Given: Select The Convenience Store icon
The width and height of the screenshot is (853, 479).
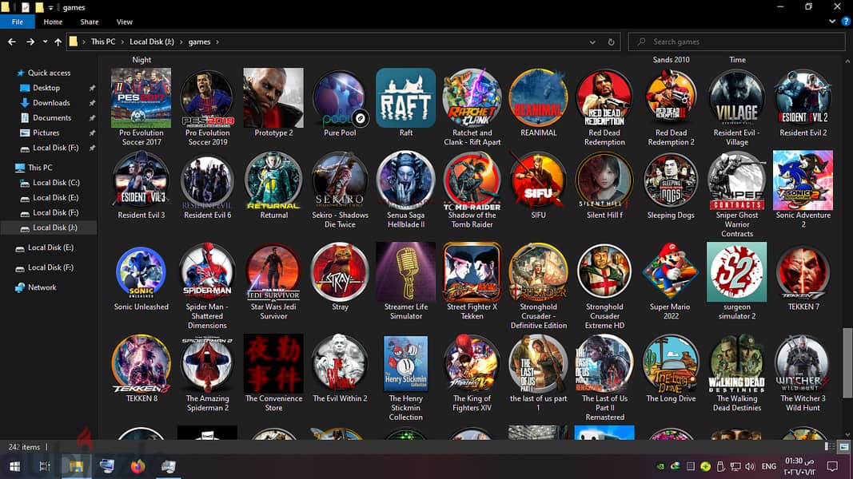Looking at the screenshot, I should pyautogui.click(x=273, y=363).
